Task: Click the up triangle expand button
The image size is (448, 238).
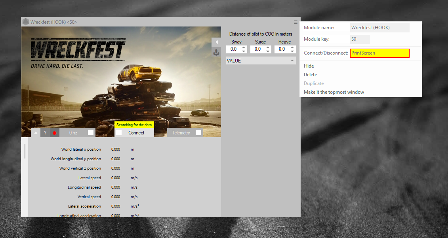Action: pos(36,132)
